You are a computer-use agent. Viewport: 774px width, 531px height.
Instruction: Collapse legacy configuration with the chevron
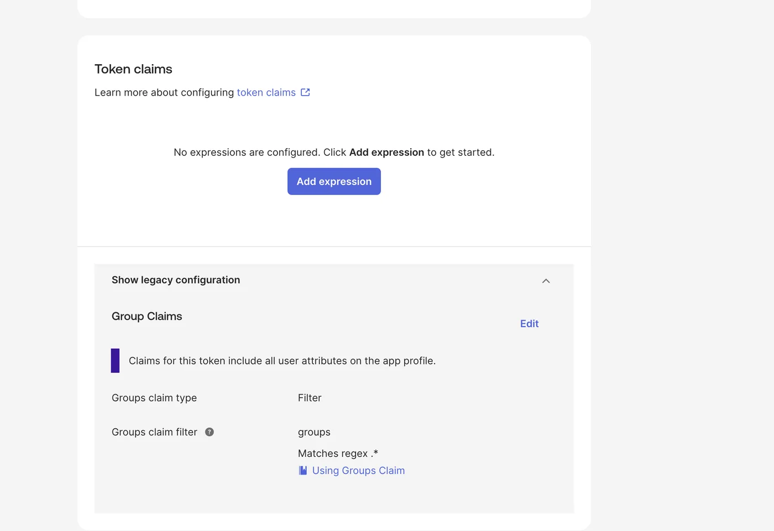point(546,281)
